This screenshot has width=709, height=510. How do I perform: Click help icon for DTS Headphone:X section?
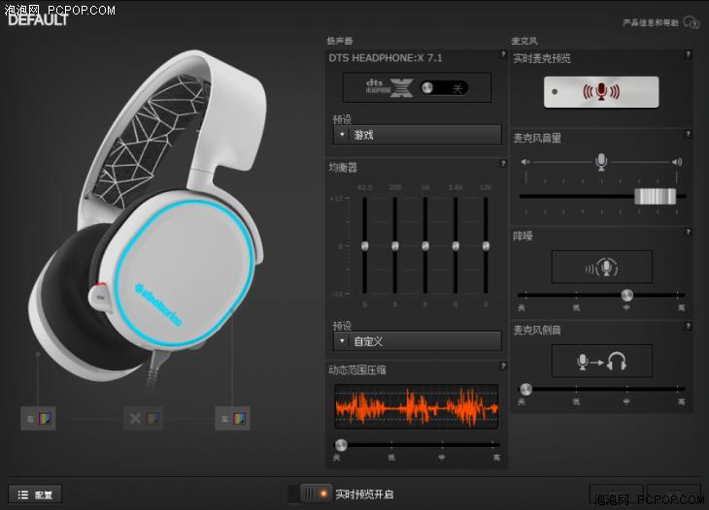tap(503, 56)
